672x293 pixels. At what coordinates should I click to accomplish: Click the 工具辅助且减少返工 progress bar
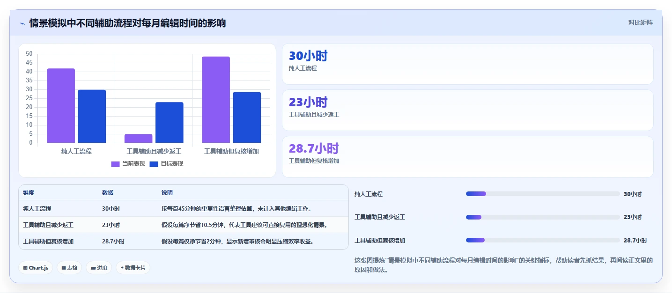coord(543,217)
